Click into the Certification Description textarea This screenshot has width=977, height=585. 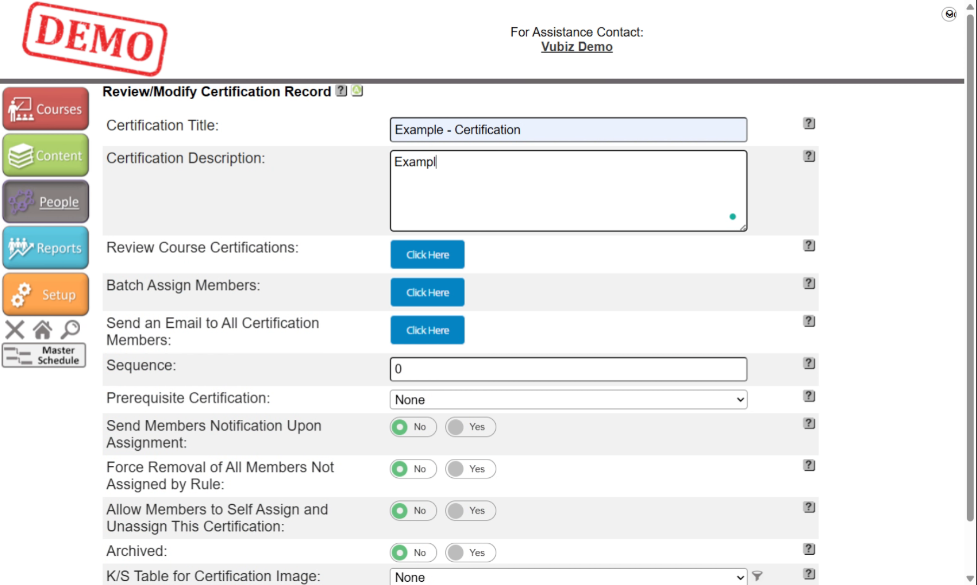568,191
